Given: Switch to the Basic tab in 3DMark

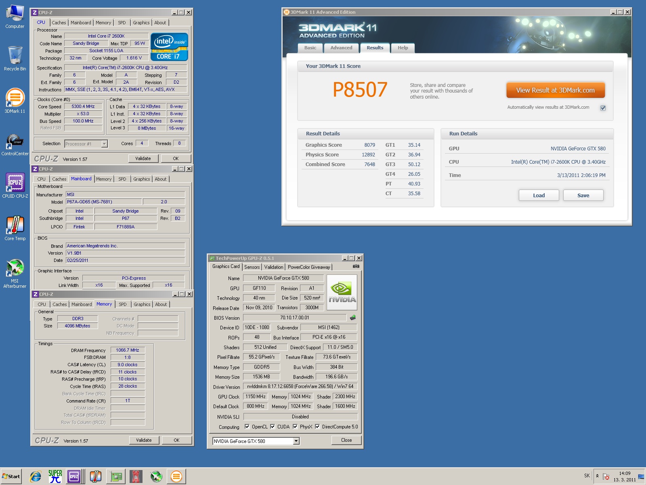Looking at the screenshot, I should (310, 48).
